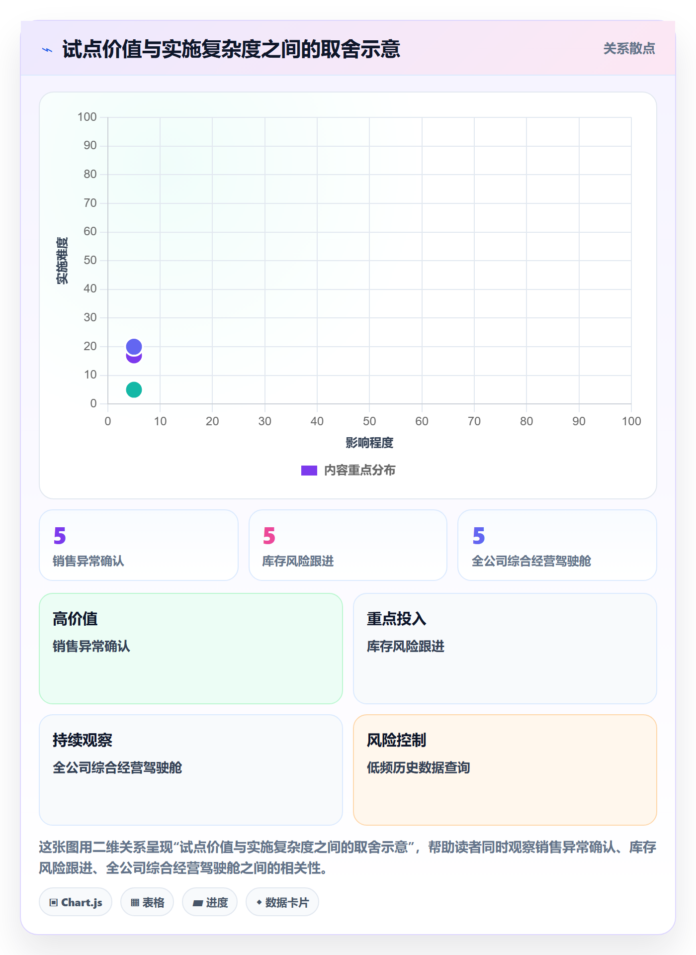Screen dimensions: 696x955
Task: Click the diamond icon in 数据卡片 chip
Action: pyautogui.click(x=259, y=902)
